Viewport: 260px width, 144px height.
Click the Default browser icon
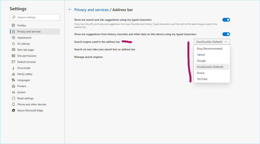[14, 62]
